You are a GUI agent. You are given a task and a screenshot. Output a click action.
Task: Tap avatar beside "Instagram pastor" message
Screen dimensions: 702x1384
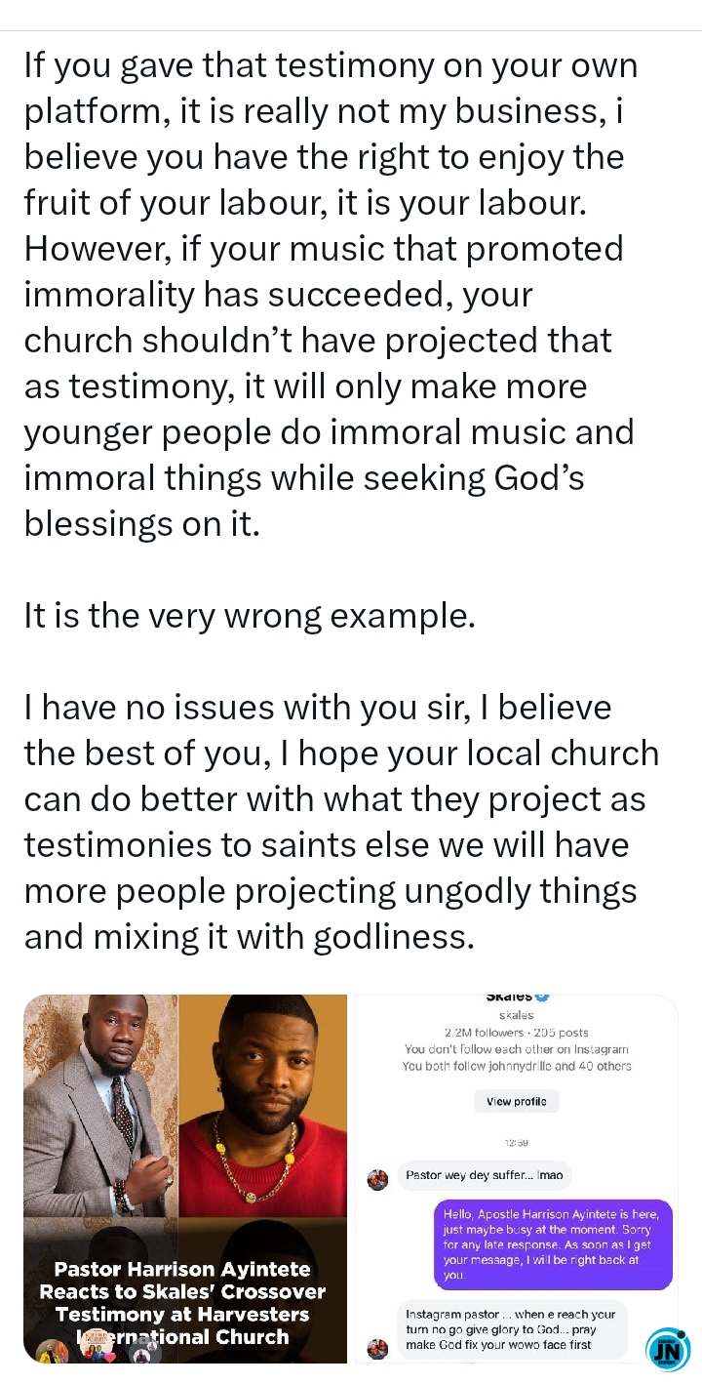[x=377, y=1348]
